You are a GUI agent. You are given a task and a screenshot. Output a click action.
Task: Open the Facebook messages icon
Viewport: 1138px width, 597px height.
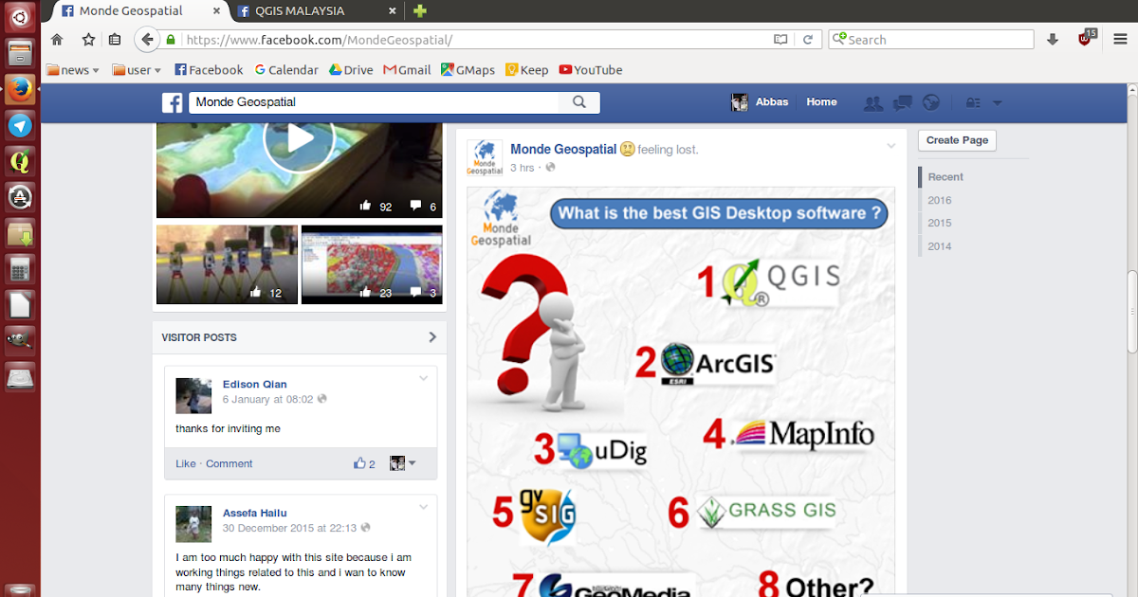[x=903, y=102]
